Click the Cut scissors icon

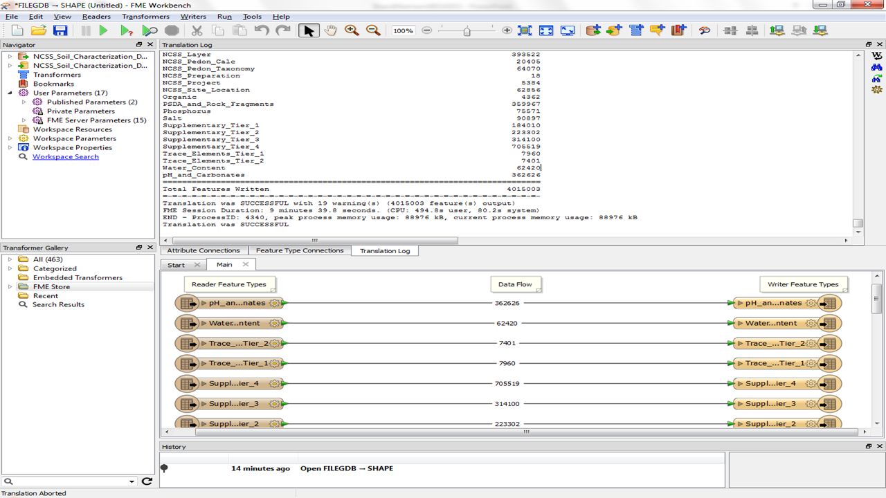pos(197,30)
